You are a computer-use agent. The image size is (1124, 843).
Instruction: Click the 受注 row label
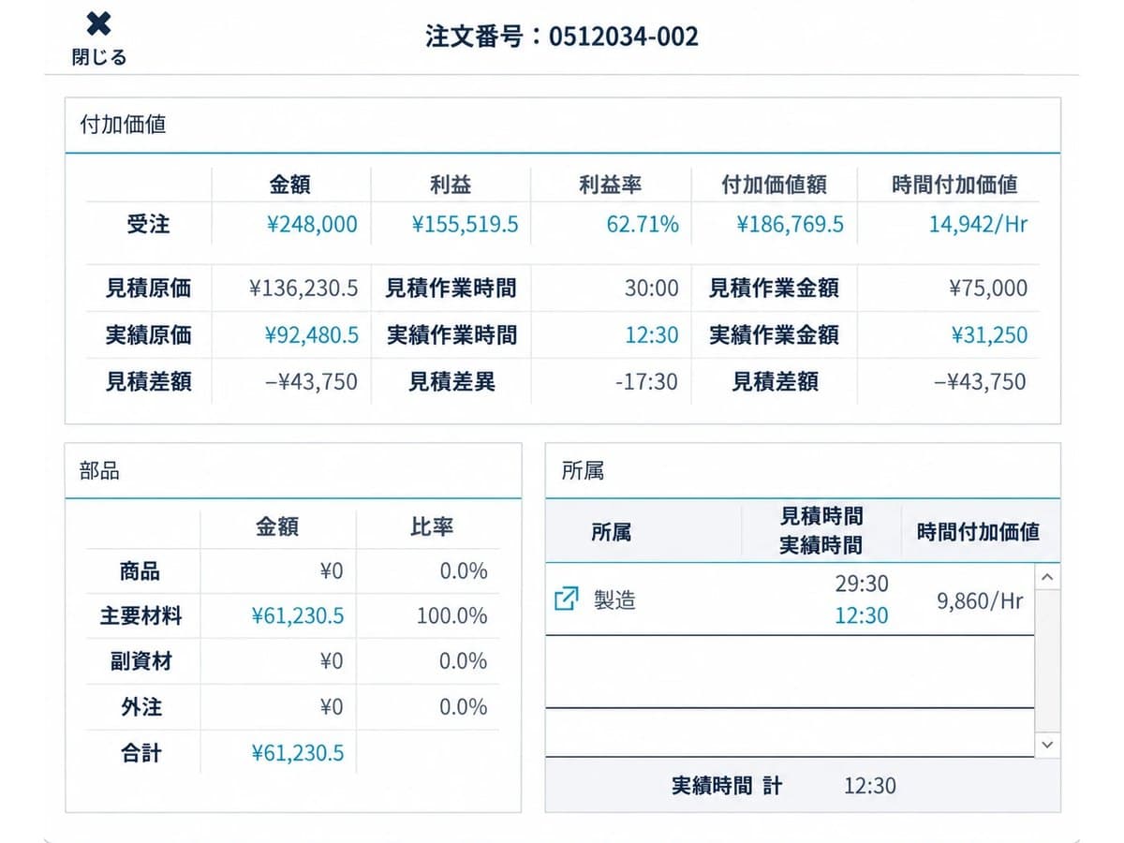tap(148, 225)
